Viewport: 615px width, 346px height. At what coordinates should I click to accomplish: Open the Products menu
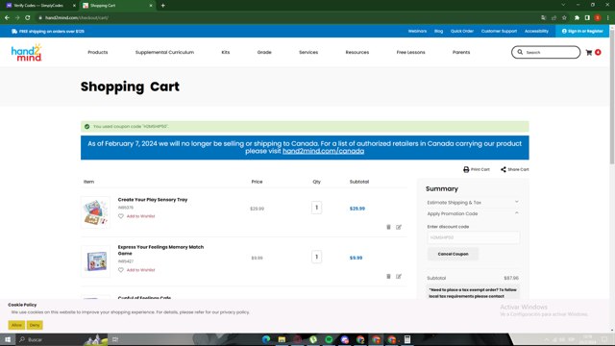(x=98, y=52)
